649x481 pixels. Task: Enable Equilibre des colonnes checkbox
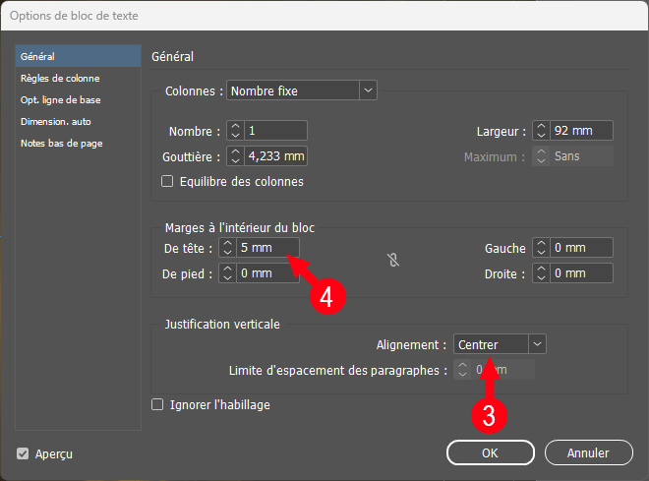[x=167, y=181]
